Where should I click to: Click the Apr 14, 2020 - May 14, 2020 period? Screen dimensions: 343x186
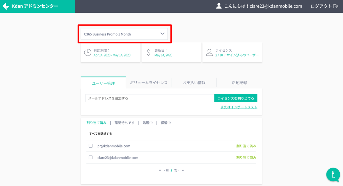pyautogui.click(x=112, y=55)
